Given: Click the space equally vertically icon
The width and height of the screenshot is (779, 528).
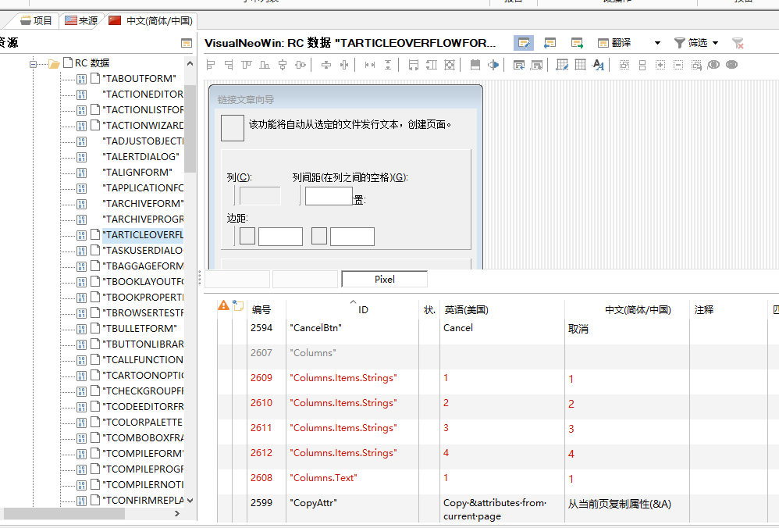Looking at the screenshot, I should (387, 65).
